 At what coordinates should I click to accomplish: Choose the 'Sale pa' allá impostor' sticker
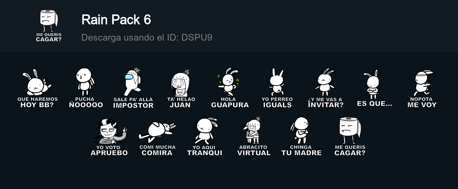pos(133,88)
